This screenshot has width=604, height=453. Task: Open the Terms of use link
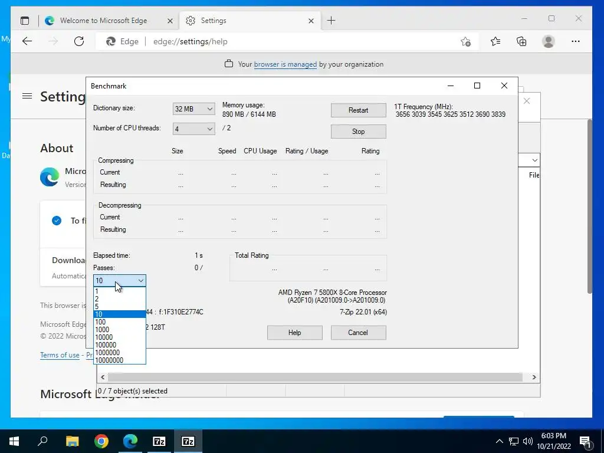60,354
